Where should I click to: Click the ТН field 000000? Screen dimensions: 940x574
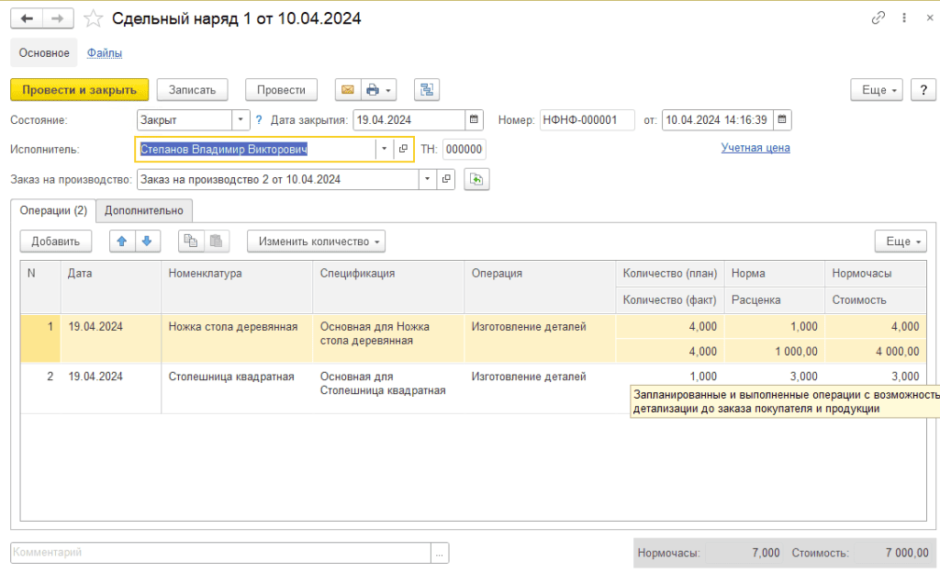tap(464, 150)
